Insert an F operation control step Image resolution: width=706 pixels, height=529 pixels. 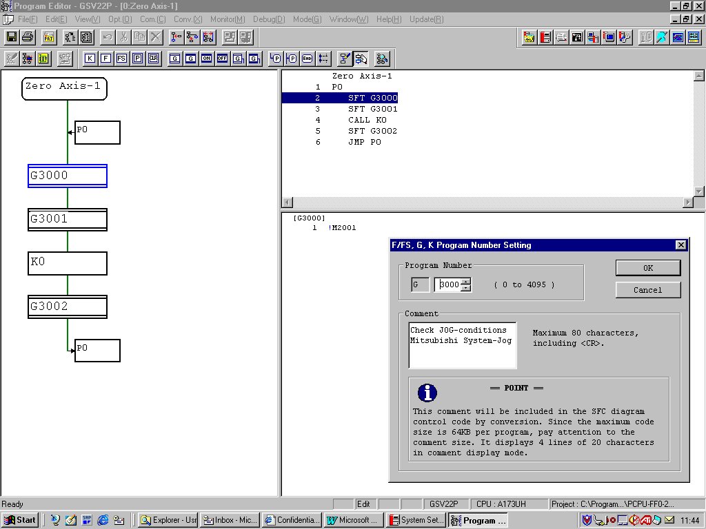(105, 59)
